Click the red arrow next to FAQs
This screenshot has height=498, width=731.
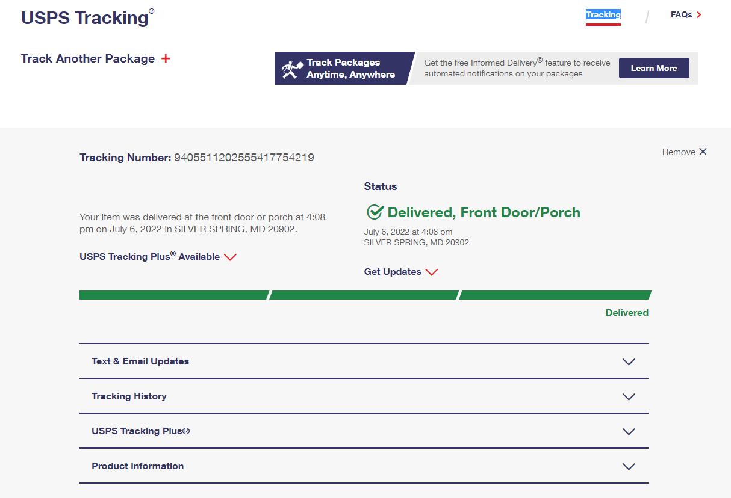(x=699, y=15)
